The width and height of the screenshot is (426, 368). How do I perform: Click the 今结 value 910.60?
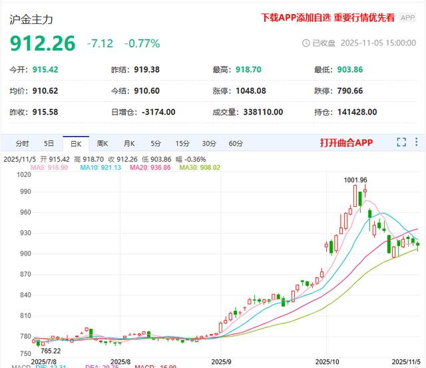[x=146, y=91]
